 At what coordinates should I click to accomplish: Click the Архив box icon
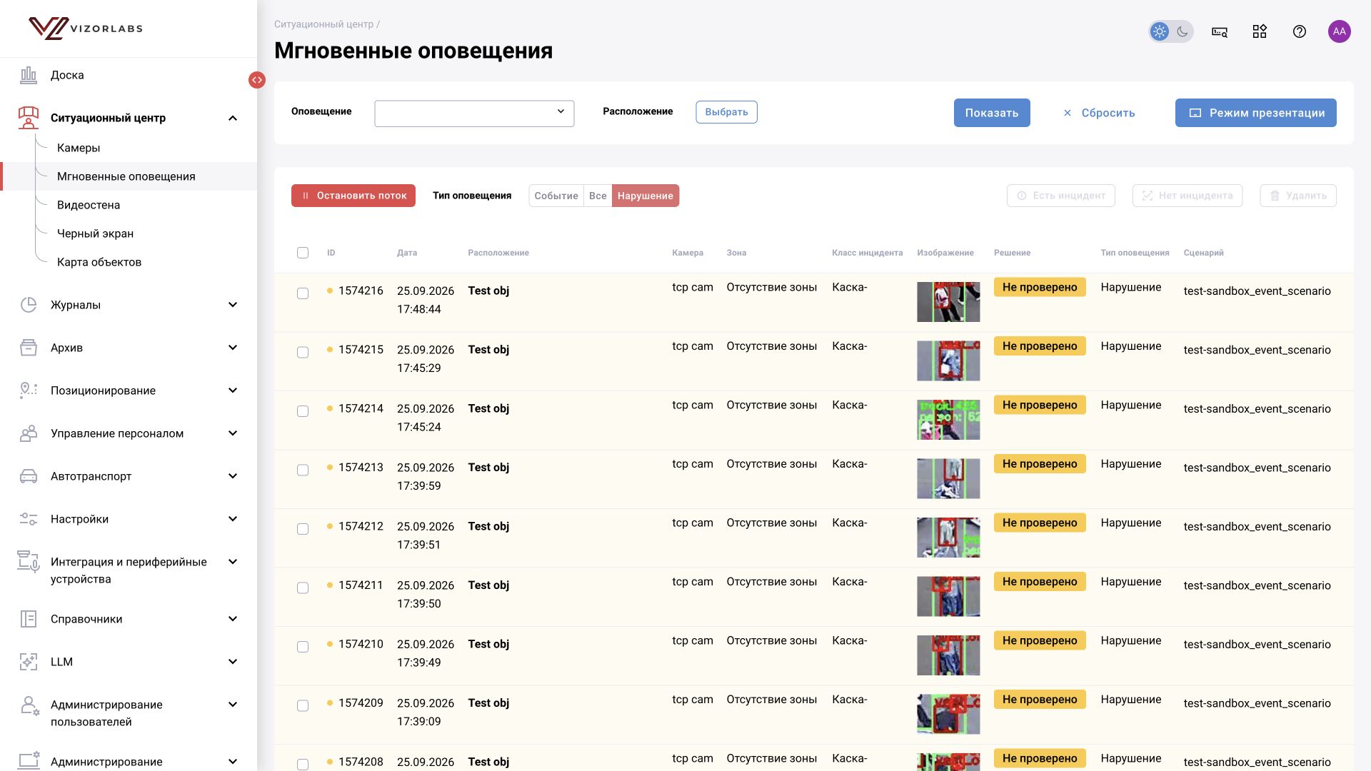[29, 348]
